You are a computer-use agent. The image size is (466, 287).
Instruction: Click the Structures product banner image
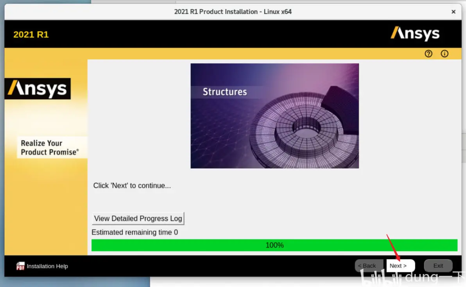tap(274, 116)
